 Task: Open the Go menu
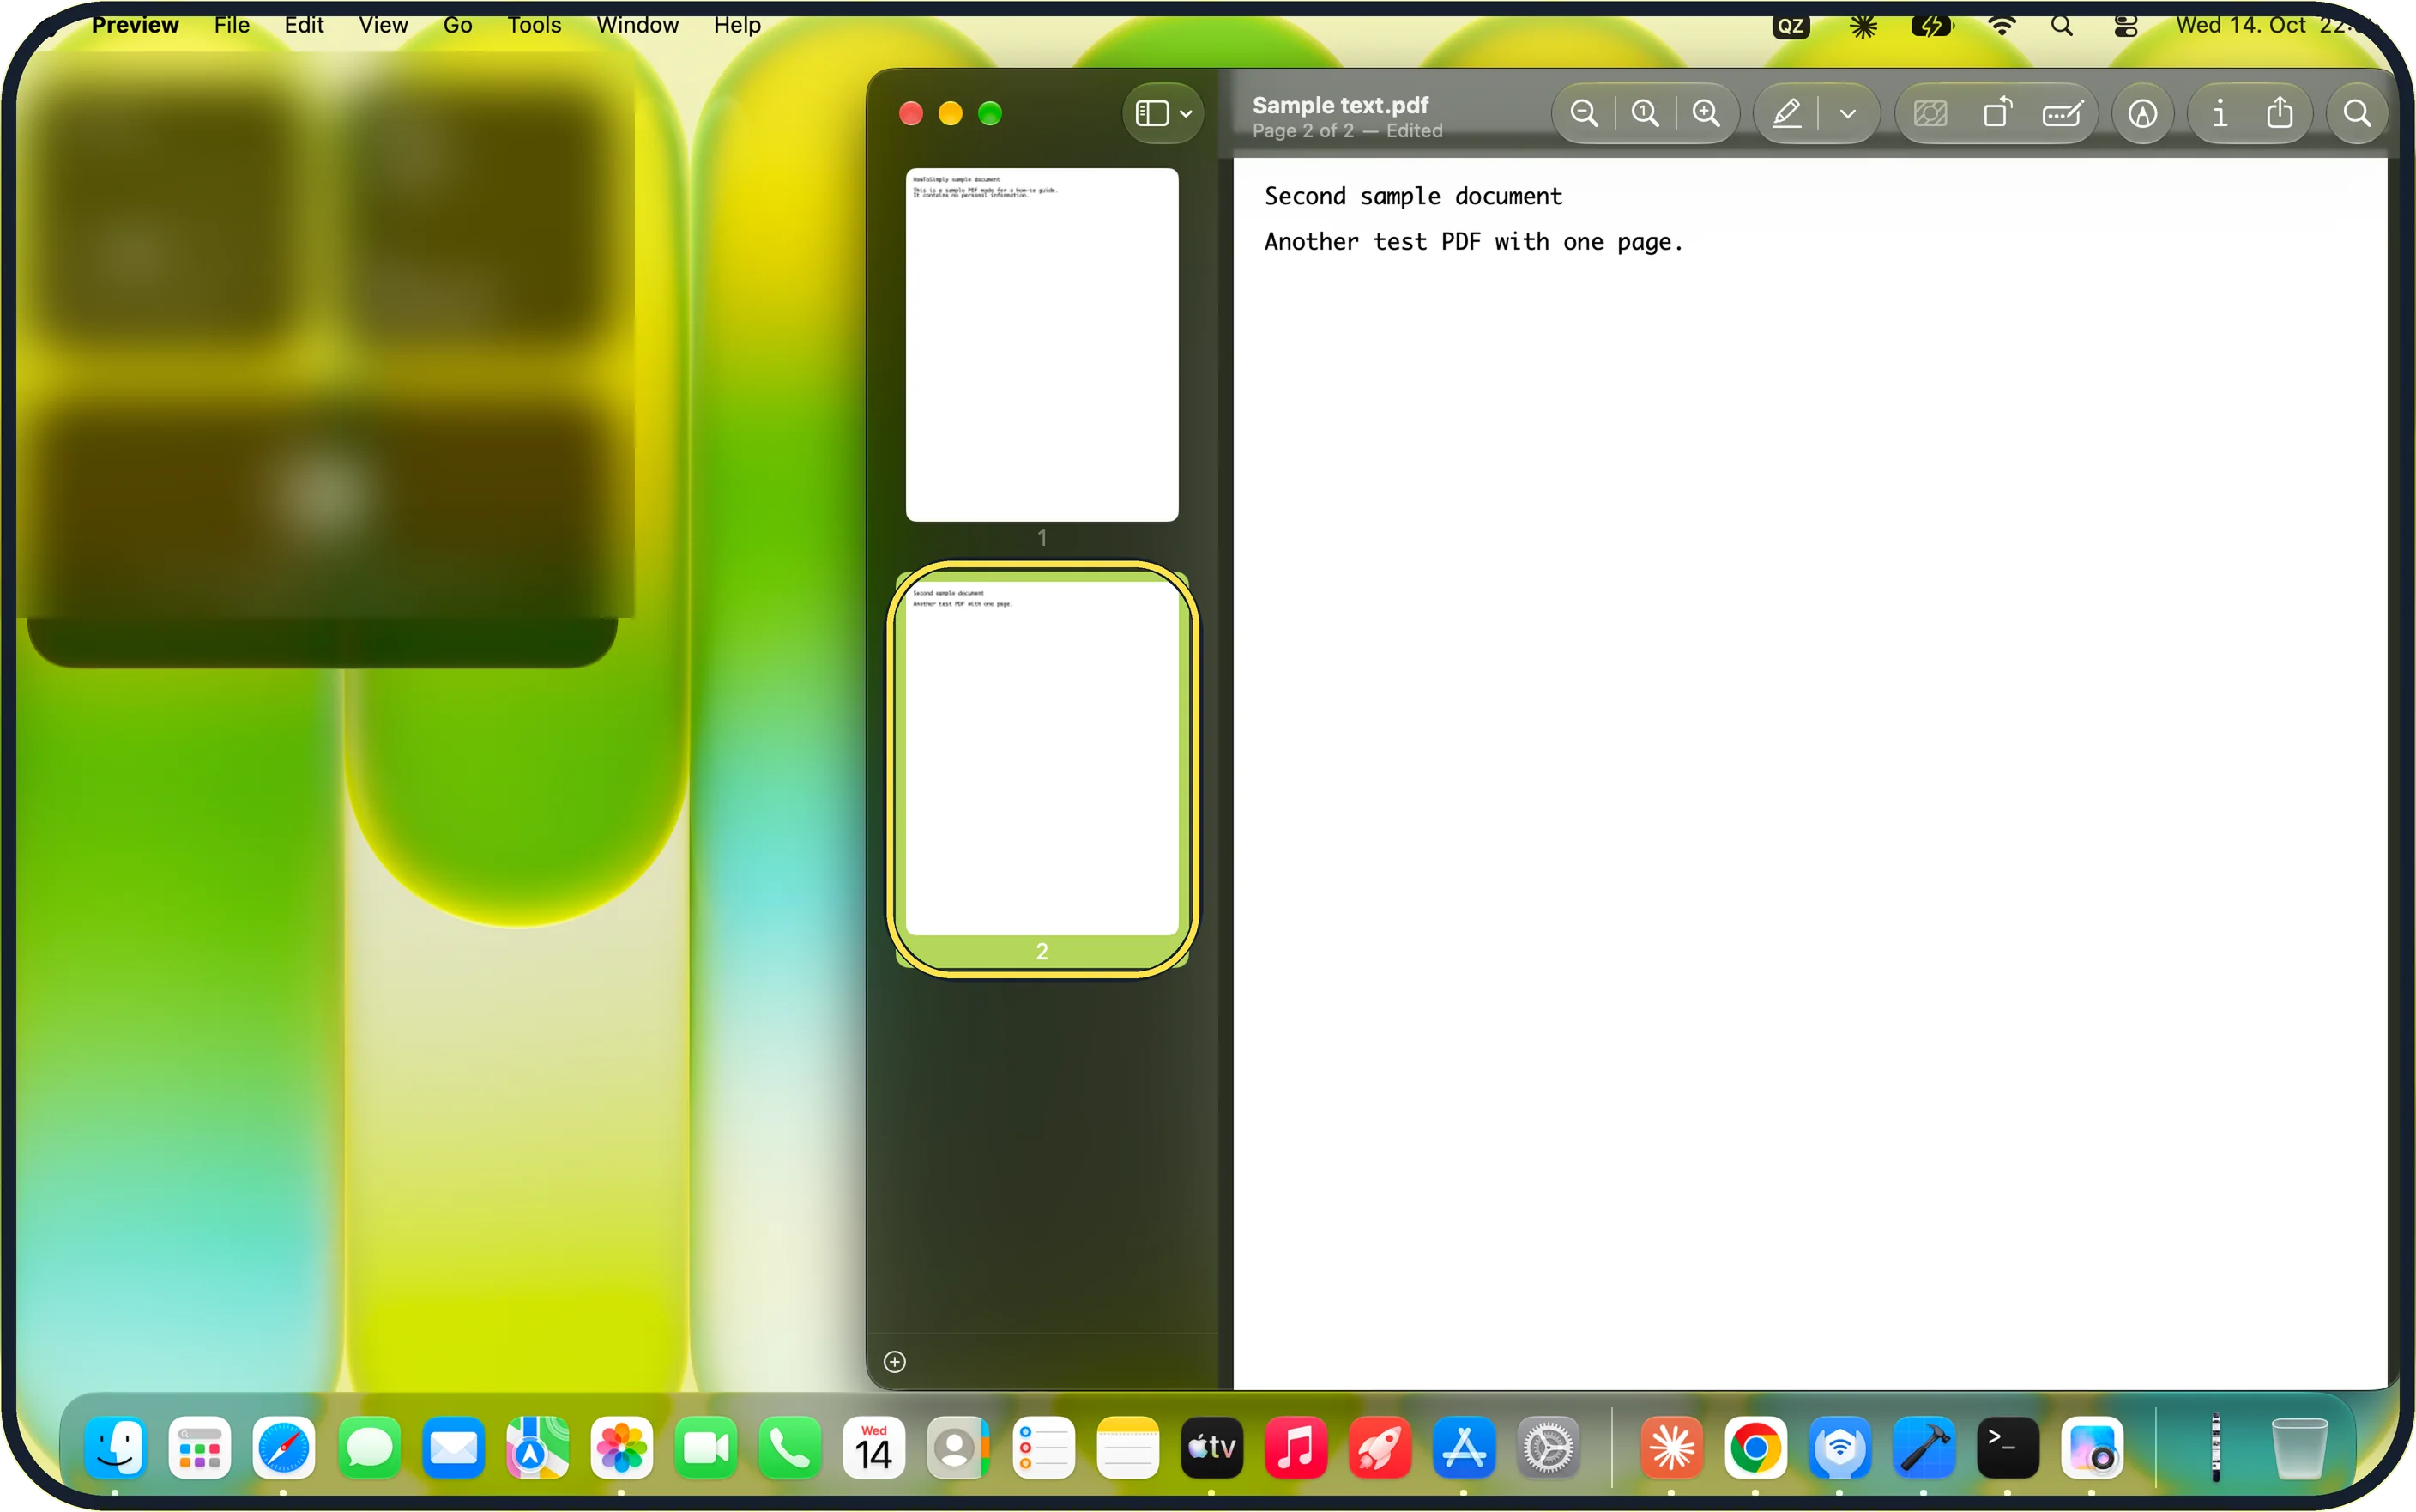tap(458, 25)
